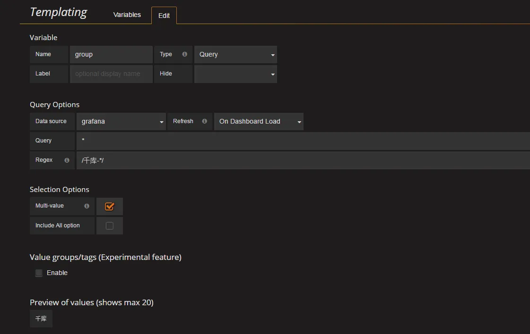Change the Refresh setting On Dashboard Load
Image resolution: width=530 pixels, height=334 pixels.
coord(259,122)
